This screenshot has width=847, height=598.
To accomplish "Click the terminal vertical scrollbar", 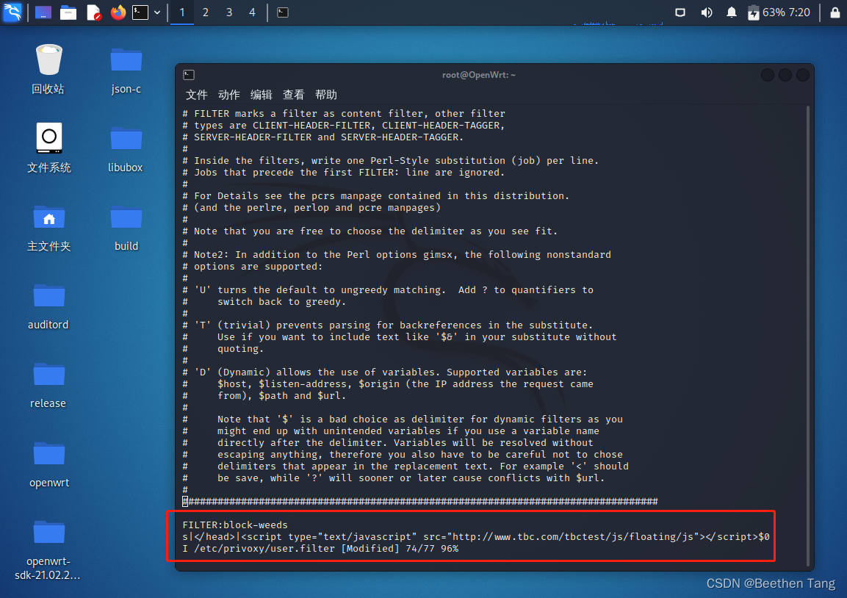I will 808,335.
